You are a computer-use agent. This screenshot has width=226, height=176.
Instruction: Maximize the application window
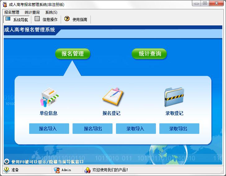205,3
